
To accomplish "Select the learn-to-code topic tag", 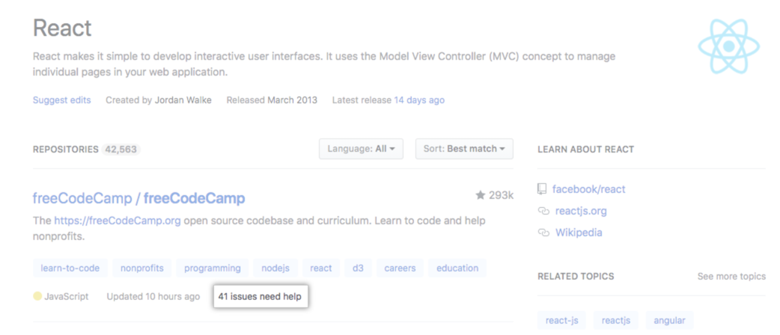I will point(70,268).
